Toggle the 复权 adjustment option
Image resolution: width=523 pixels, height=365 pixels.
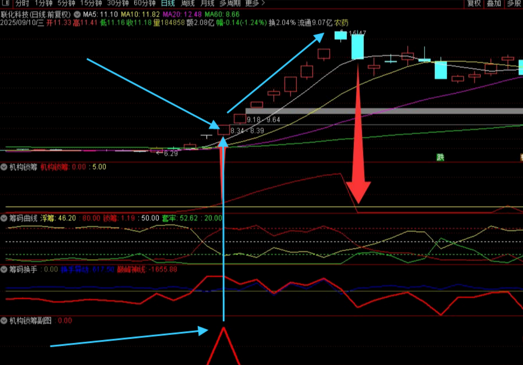474,4
